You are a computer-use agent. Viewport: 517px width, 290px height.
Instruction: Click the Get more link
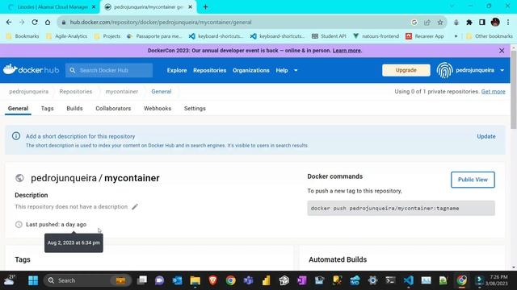(x=493, y=91)
